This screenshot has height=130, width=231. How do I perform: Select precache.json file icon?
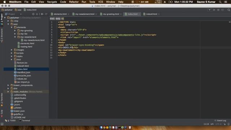[x=15, y=75]
